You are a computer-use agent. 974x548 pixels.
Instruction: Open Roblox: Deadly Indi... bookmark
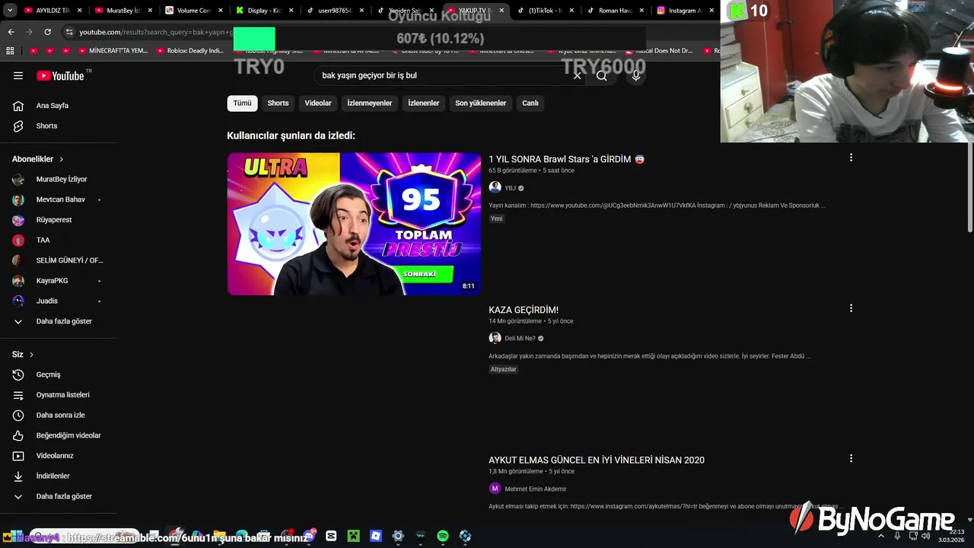coord(189,51)
